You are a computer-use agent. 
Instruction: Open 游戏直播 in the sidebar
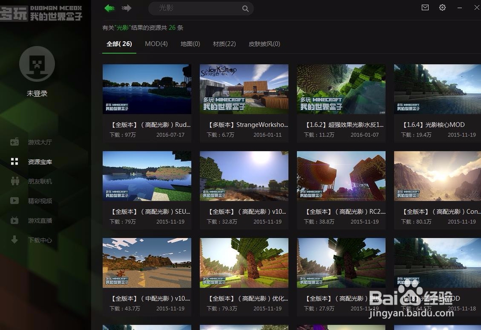click(40, 220)
